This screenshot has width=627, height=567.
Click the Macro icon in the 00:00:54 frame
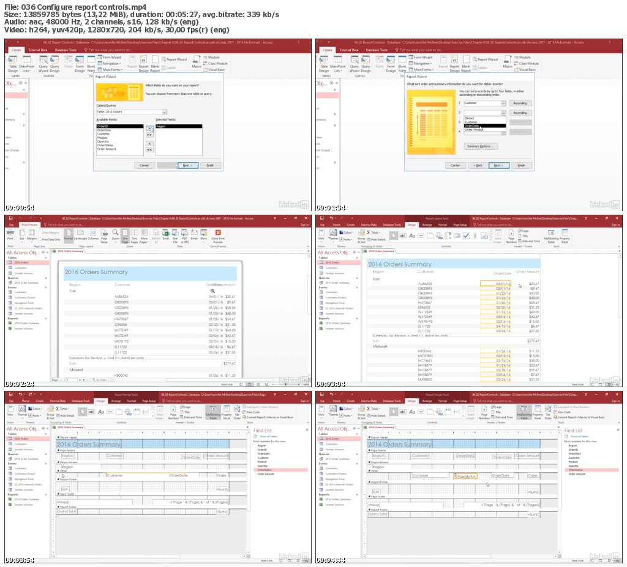197,62
